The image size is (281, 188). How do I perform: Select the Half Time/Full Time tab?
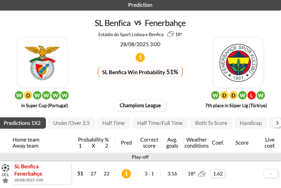(x=160, y=123)
